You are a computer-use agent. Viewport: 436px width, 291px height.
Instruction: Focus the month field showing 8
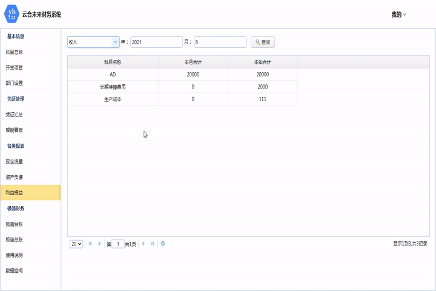220,42
